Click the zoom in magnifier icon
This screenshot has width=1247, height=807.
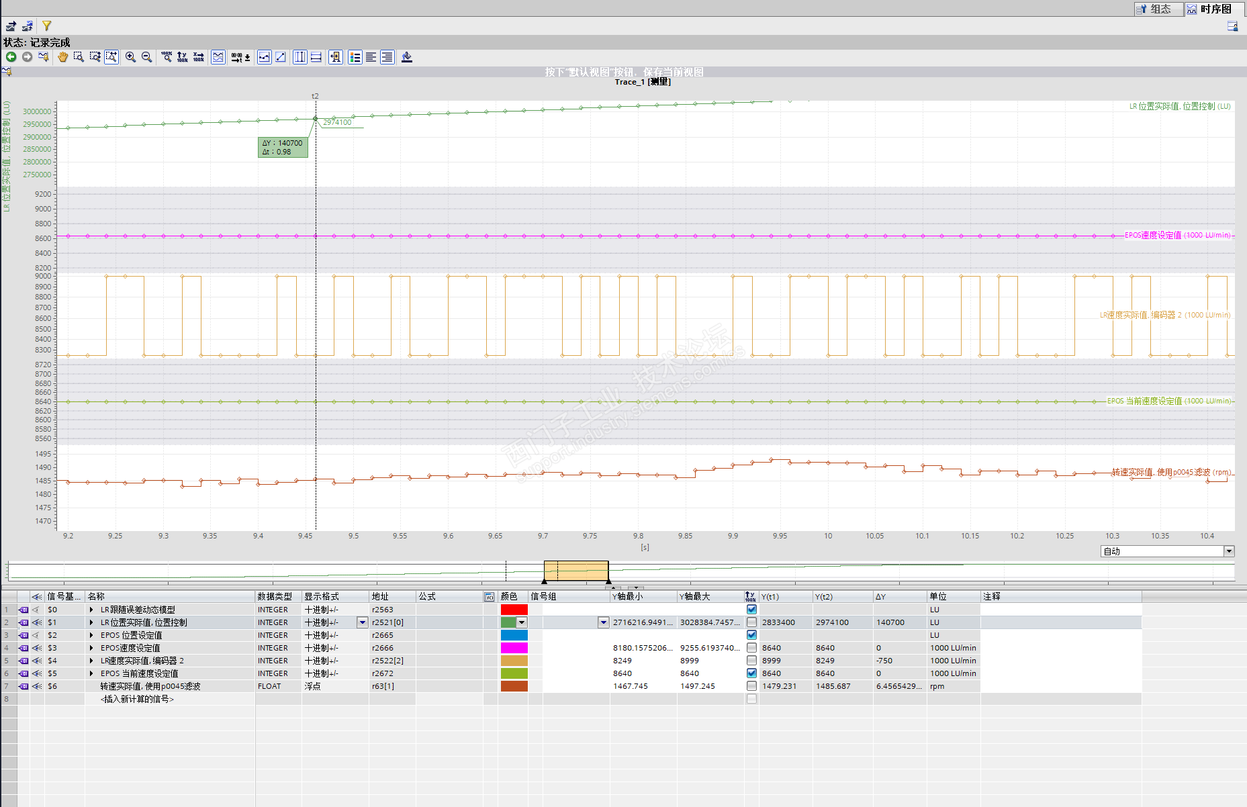pyautogui.click(x=130, y=57)
